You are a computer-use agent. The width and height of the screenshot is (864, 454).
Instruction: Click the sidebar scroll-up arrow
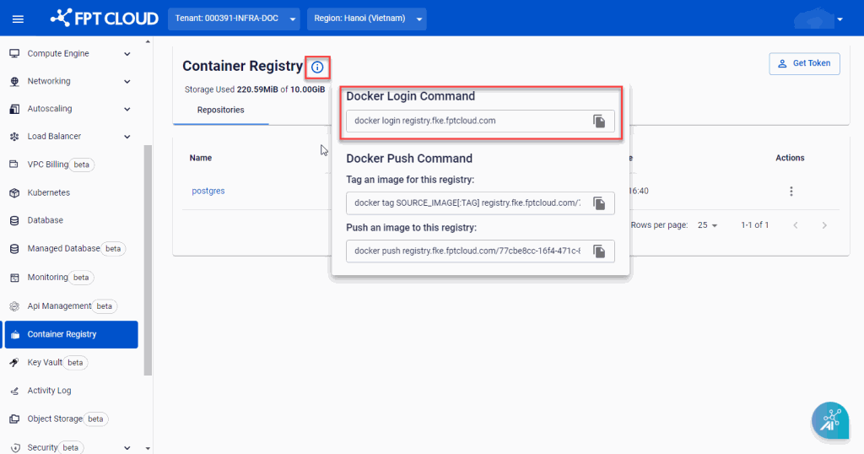click(148, 42)
